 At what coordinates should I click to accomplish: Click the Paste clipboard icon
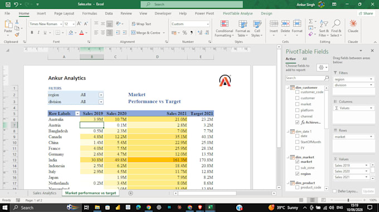click(8, 24)
